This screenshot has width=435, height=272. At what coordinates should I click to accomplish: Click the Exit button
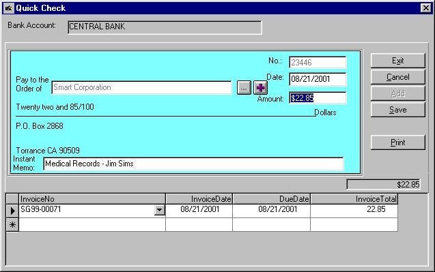[x=397, y=61]
